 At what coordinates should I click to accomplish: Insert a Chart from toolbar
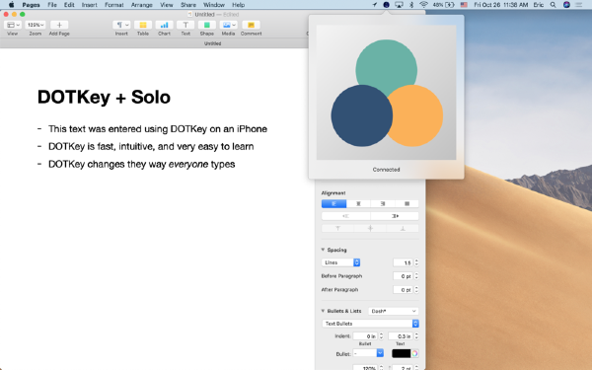click(164, 25)
